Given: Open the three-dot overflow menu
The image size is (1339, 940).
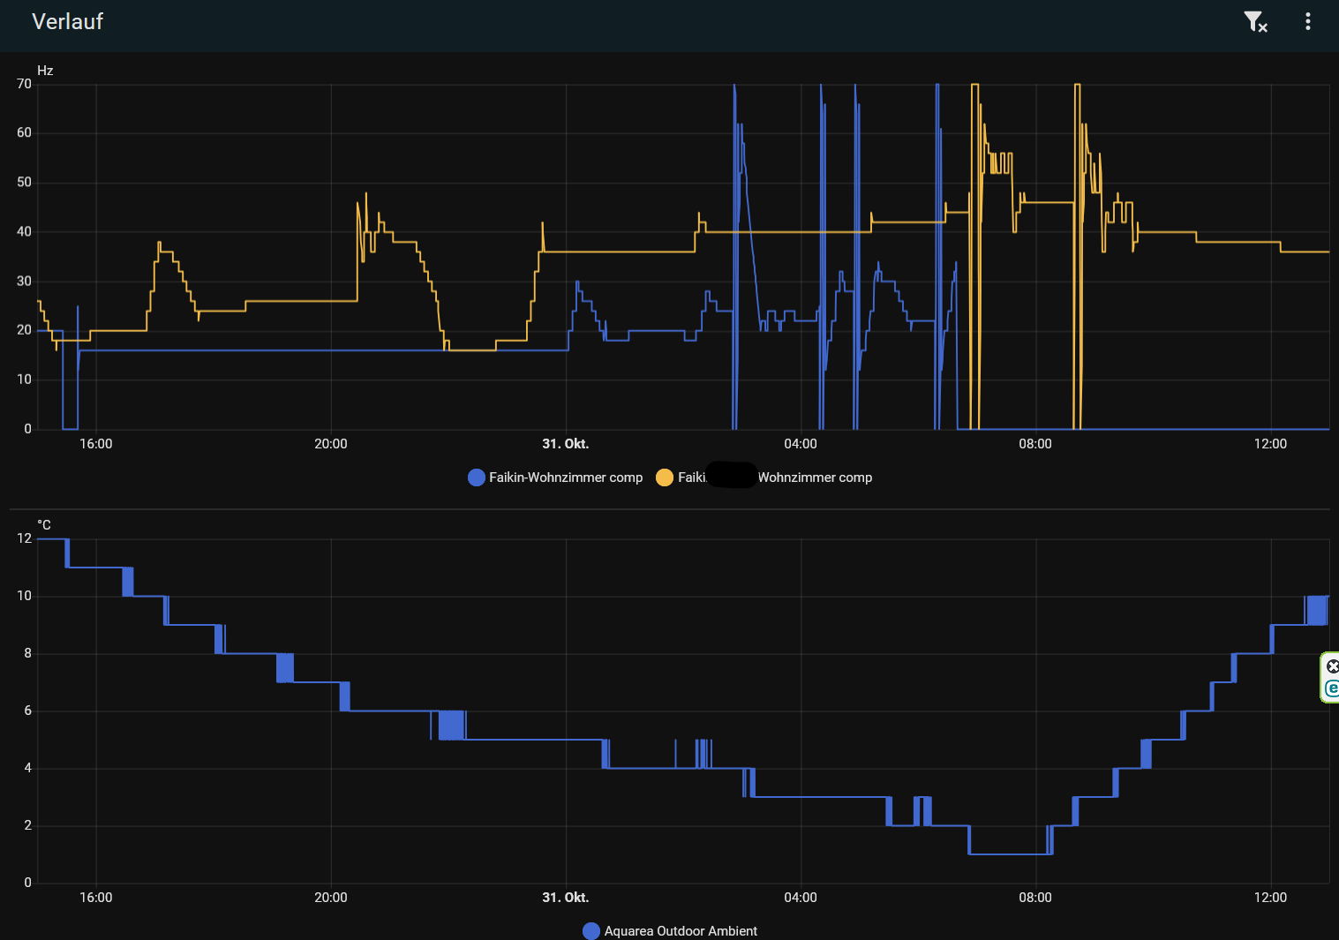Looking at the screenshot, I should pos(1307,22).
